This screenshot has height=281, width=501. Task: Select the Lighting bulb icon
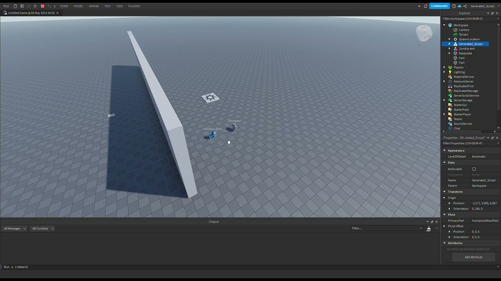tap(450, 72)
